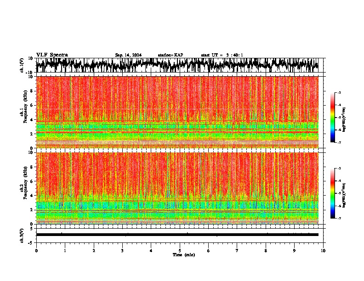Image resolution: width=364 pixels, height=281 pixels.
Task: Click the '-3' label on ch.2 color scale
Action: [x=339, y=168]
